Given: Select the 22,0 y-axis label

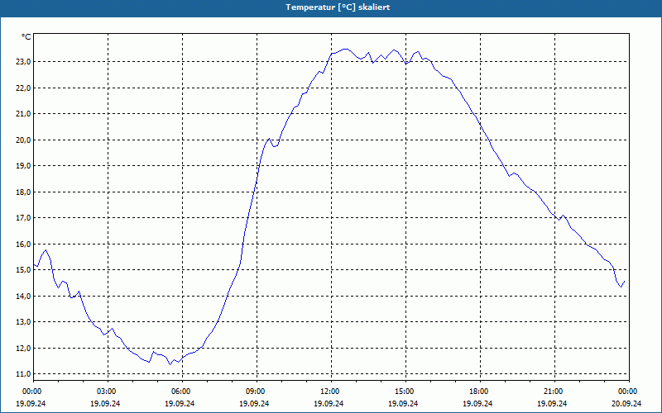Looking at the screenshot, I should (x=24, y=88).
